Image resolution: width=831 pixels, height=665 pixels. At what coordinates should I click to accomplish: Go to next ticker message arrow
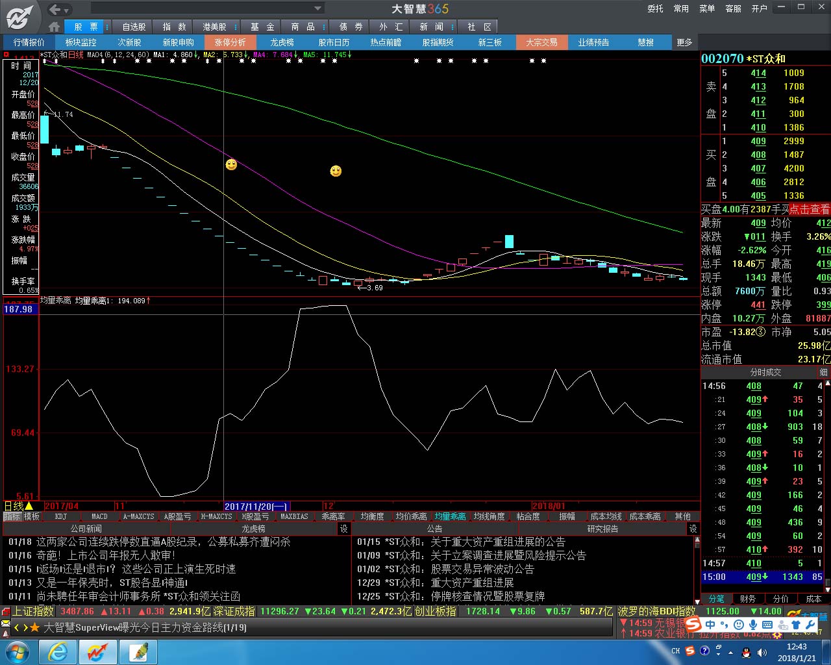pyautogui.click(x=25, y=627)
